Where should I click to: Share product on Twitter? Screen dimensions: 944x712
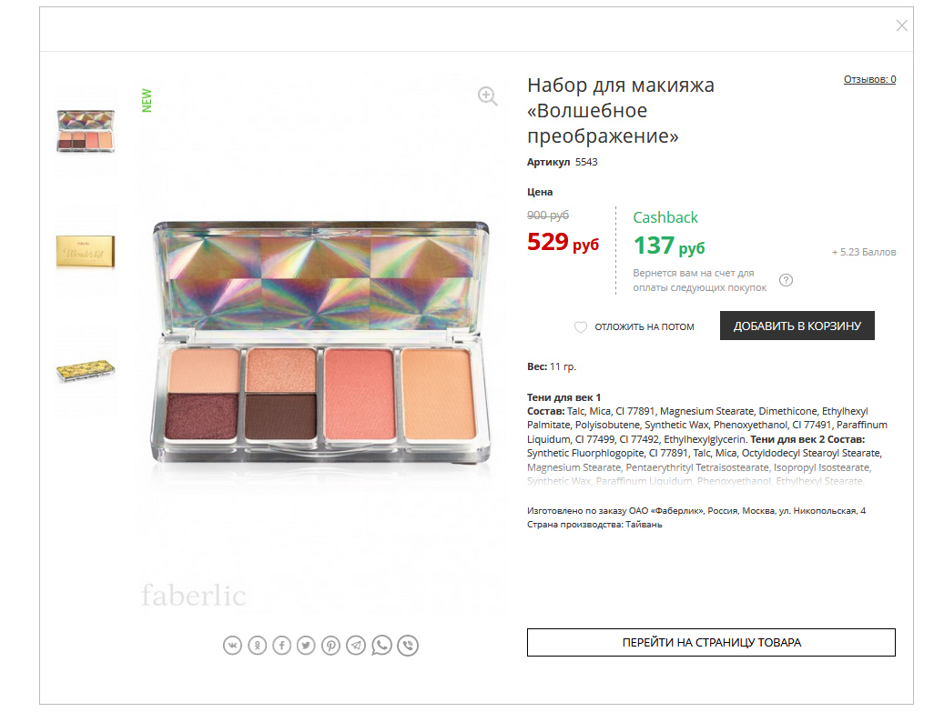(x=306, y=646)
